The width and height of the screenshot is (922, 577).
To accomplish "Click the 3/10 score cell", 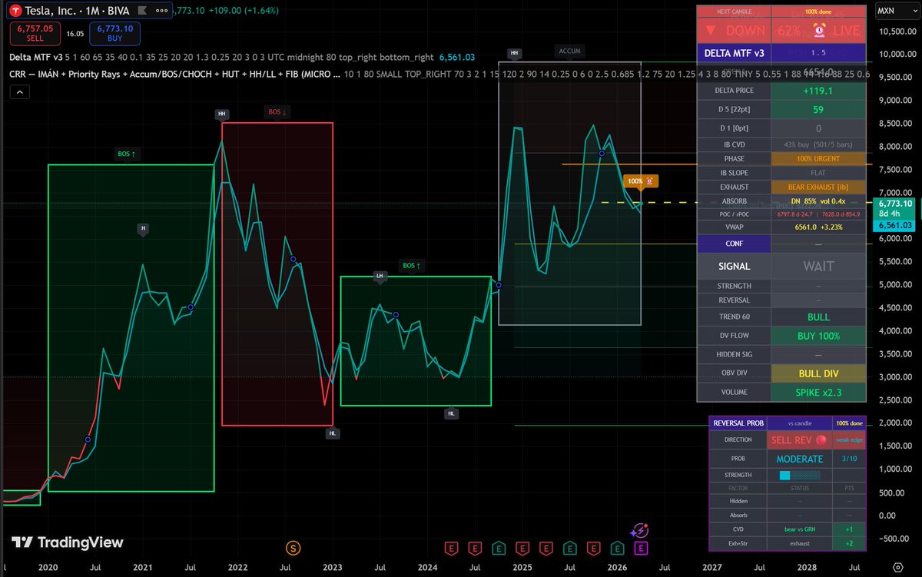I will click(849, 459).
